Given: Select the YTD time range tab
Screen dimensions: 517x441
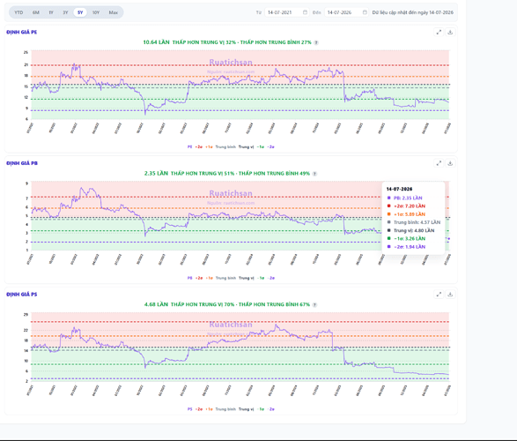Looking at the screenshot, I should [18, 12].
